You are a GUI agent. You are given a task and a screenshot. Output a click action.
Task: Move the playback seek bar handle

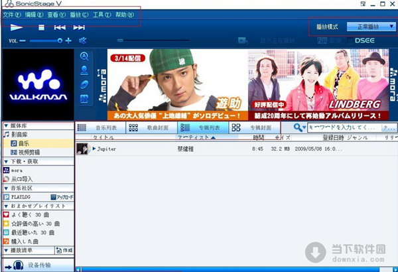[x=120, y=40]
